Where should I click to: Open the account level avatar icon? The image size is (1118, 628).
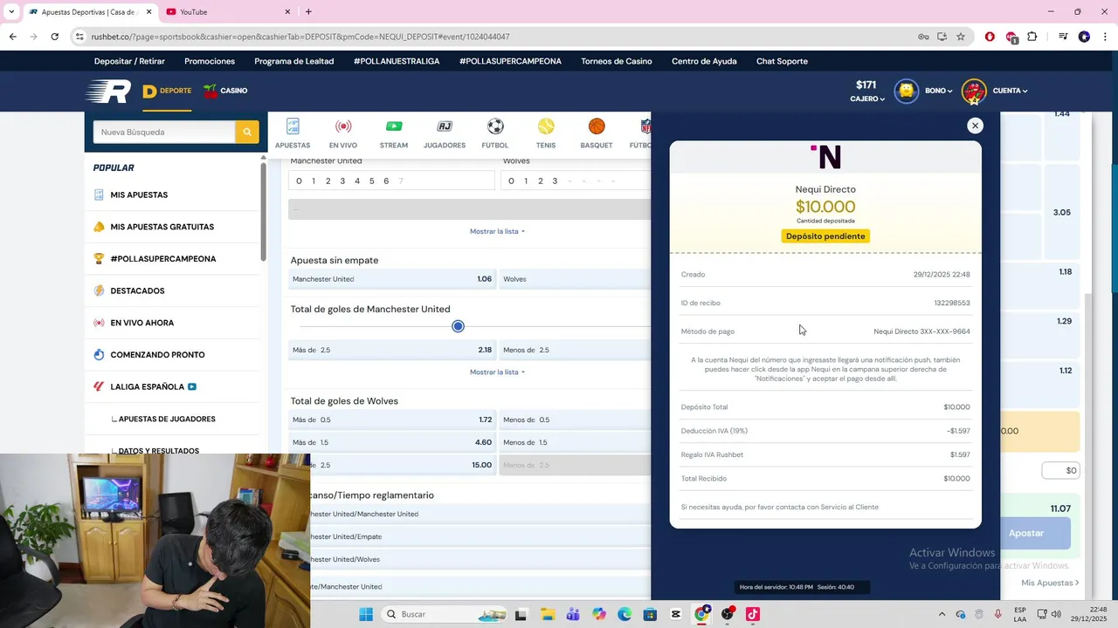[974, 91]
